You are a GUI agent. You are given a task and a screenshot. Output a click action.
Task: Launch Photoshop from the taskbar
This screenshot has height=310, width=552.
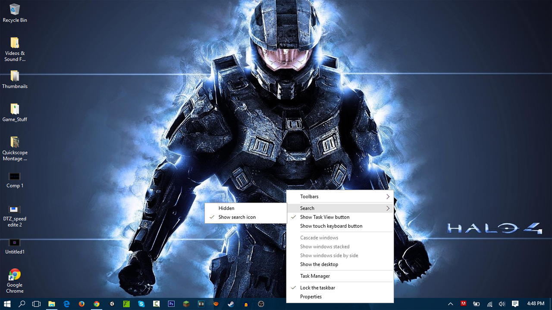(171, 304)
